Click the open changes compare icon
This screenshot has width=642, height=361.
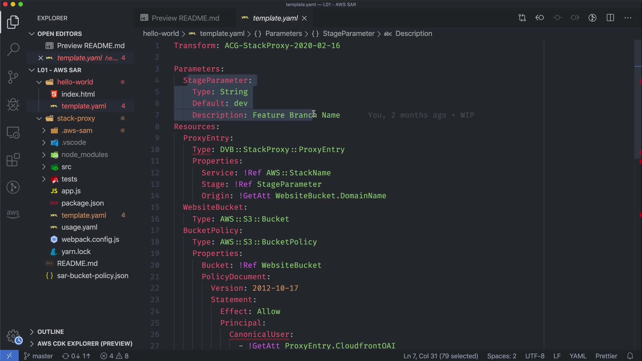click(x=522, y=18)
